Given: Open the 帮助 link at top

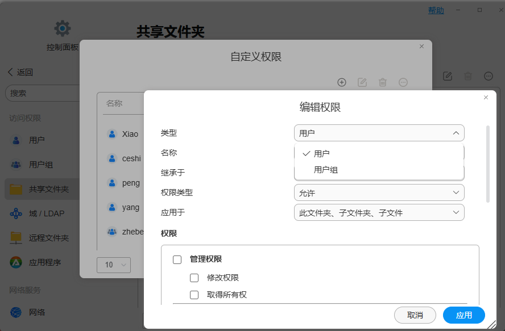Looking at the screenshot, I should tap(436, 10).
